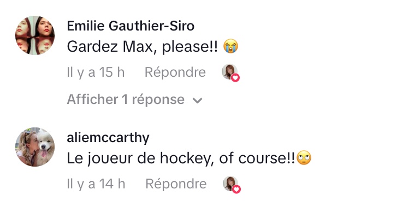403x208 pixels.
Task: Click the Emilie Gauthier-Siro username
Action: click(131, 26)
